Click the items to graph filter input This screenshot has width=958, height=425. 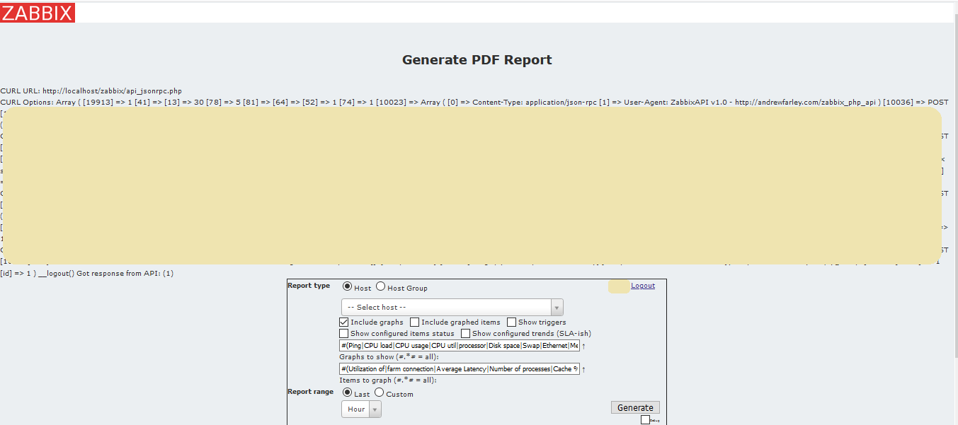(453, 368)
